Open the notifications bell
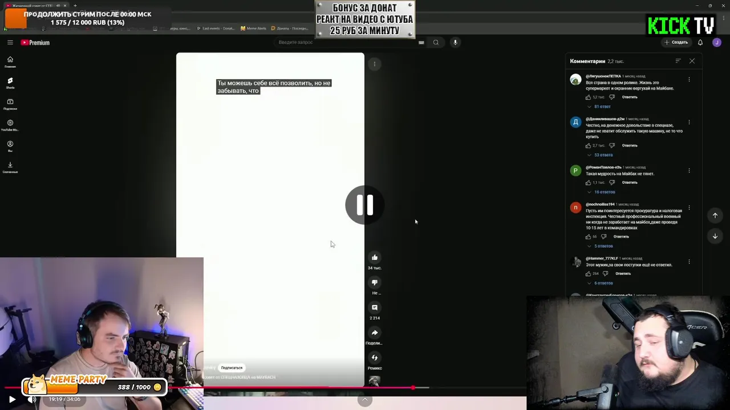This screenshot has width=730, height=410. point(700,42)
